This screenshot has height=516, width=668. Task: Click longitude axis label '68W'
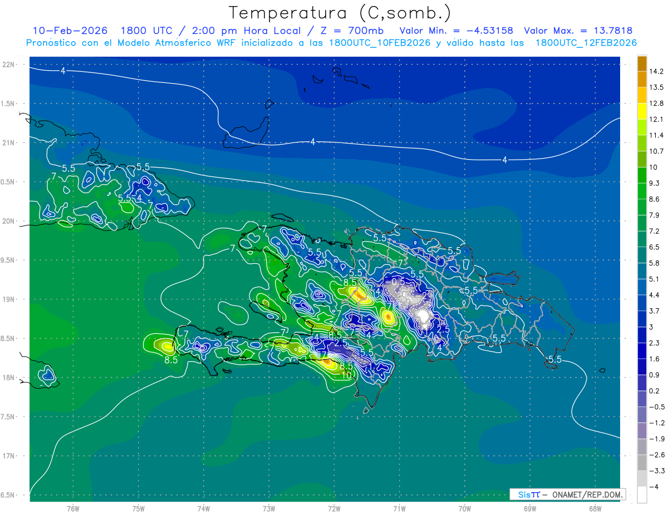595,508
